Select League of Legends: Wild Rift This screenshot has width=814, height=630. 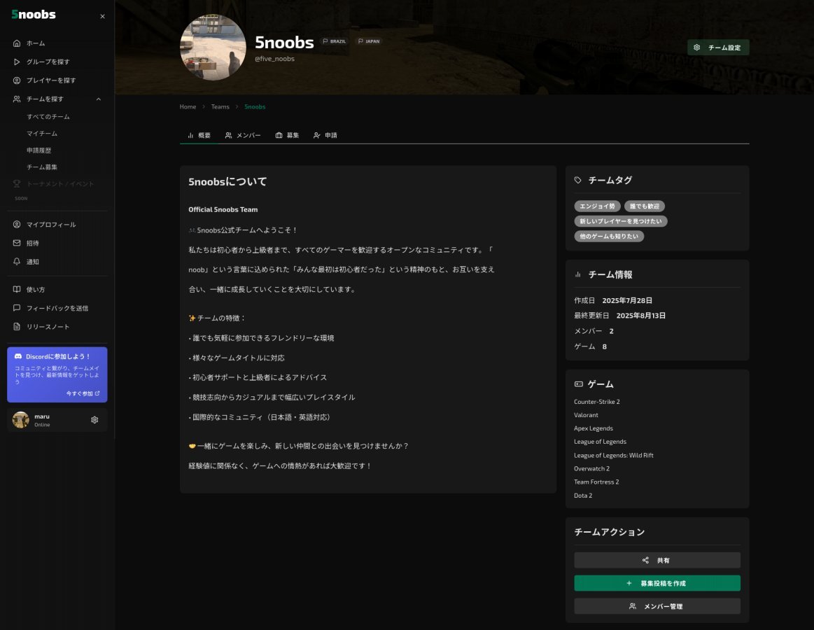click(x=614, y=456)
